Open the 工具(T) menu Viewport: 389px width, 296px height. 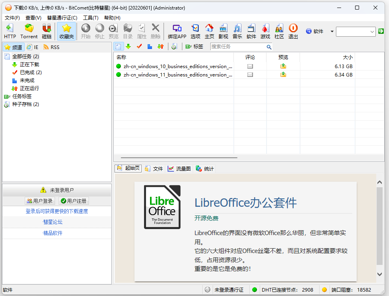coord(91,18)
